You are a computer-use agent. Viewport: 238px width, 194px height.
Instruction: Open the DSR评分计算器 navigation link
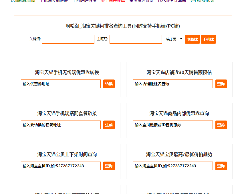click(172, 1)
